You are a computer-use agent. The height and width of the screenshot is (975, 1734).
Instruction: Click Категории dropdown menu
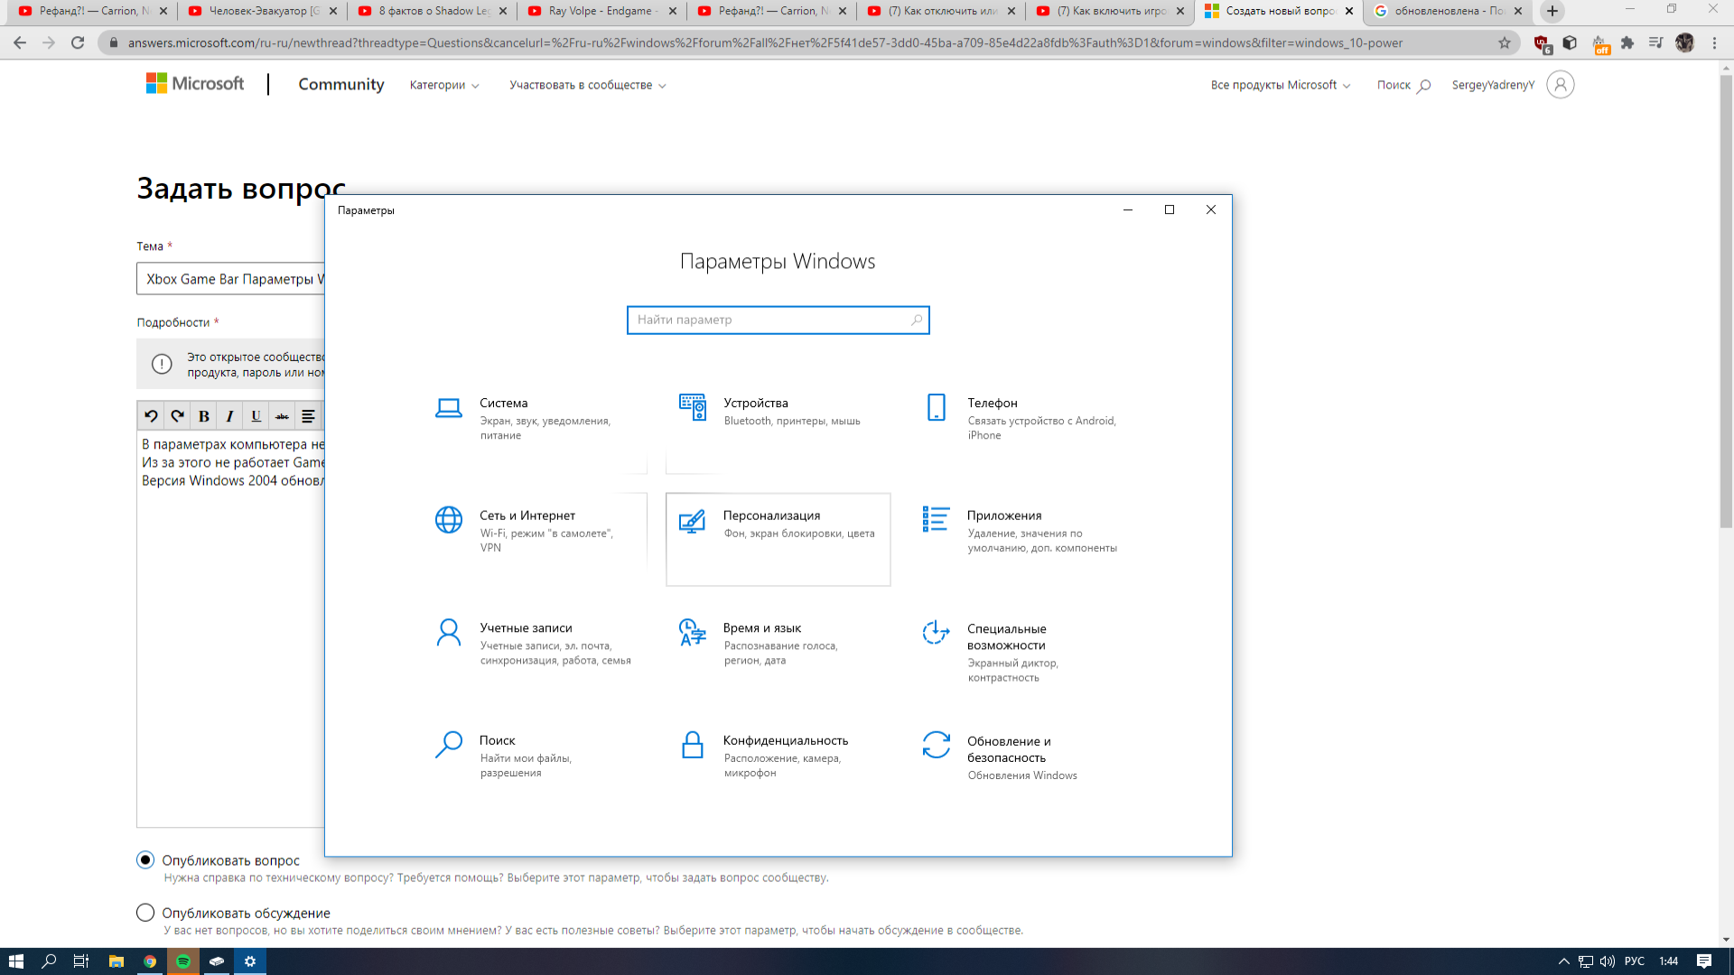click(444, 85)
